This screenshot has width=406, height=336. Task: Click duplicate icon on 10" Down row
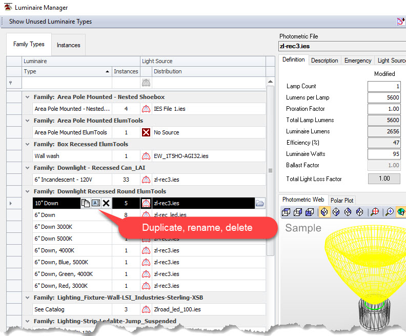point(86,203)
